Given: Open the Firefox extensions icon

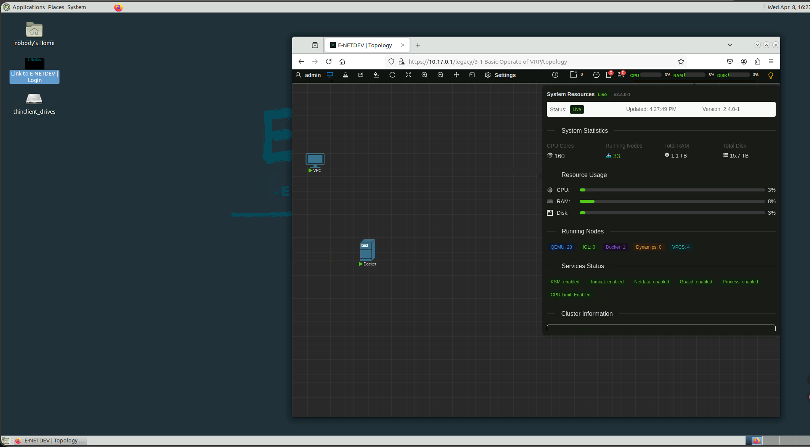Looking at the screenshot, I should coord(757,61).
